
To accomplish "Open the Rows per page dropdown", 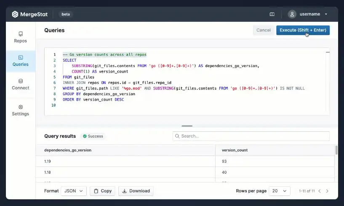I will click(280, 191).
